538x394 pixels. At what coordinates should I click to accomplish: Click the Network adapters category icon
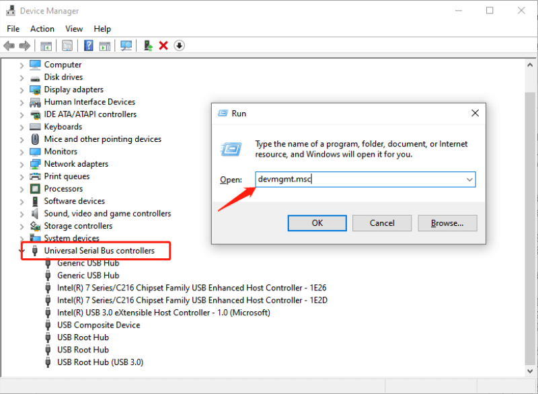coord(35,164)
